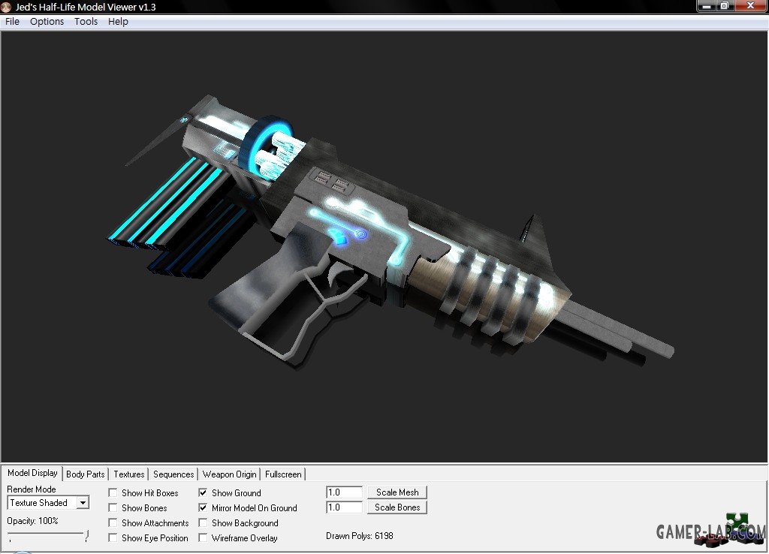This screenshot has height=554, width=769.
Task: Enable Wireframe Overlay checkbox
Action: click(203, 537)
